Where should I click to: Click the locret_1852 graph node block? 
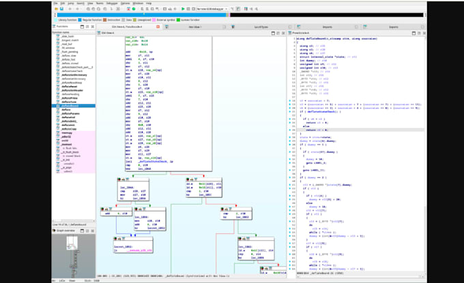click(x=134, y=245)
